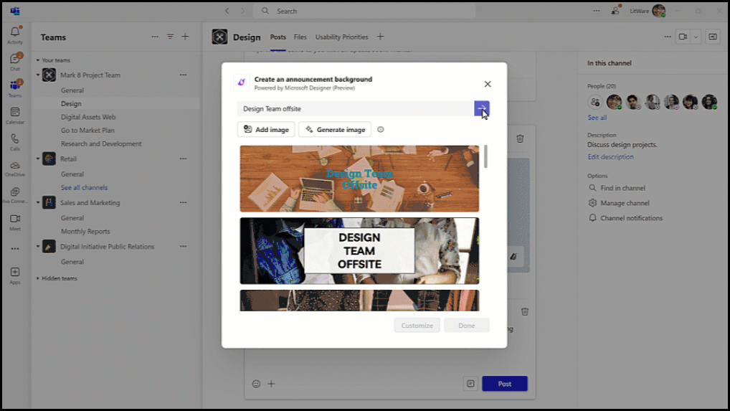Expand the Hidden teams section
730x411 pixels.
point(37,278)
